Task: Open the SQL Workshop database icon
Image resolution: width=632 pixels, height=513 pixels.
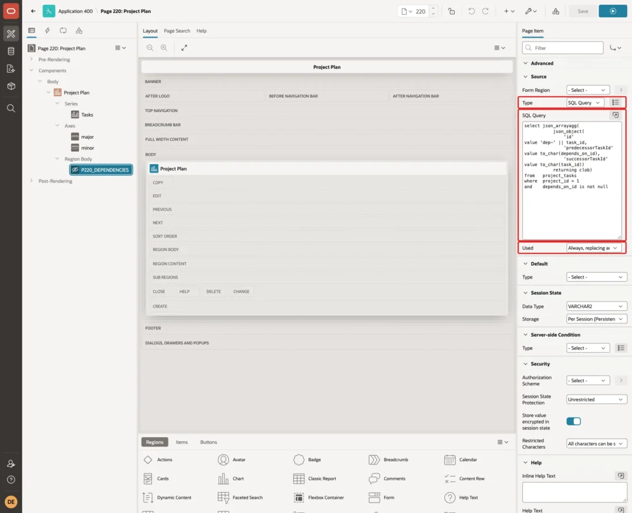Action: tap(11, 51)
